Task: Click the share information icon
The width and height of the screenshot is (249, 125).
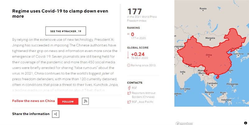Action: 56,114
